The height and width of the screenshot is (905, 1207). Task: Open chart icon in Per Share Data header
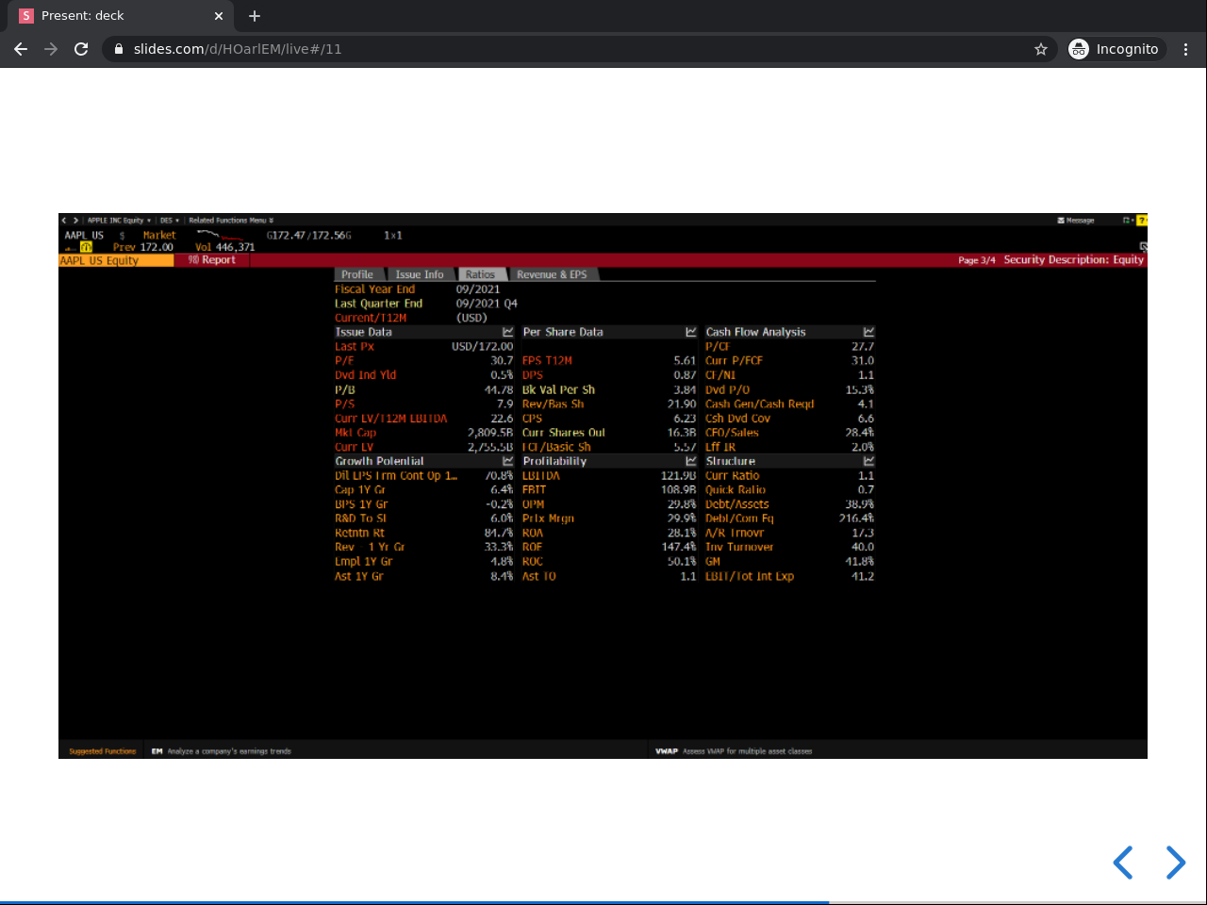click(691, 332)
